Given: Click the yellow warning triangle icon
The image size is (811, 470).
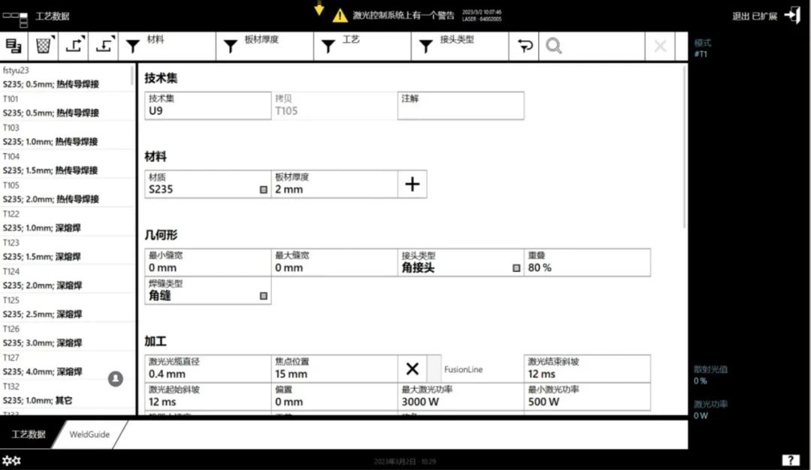Looking at the screenshot, I should pos(340,15).
